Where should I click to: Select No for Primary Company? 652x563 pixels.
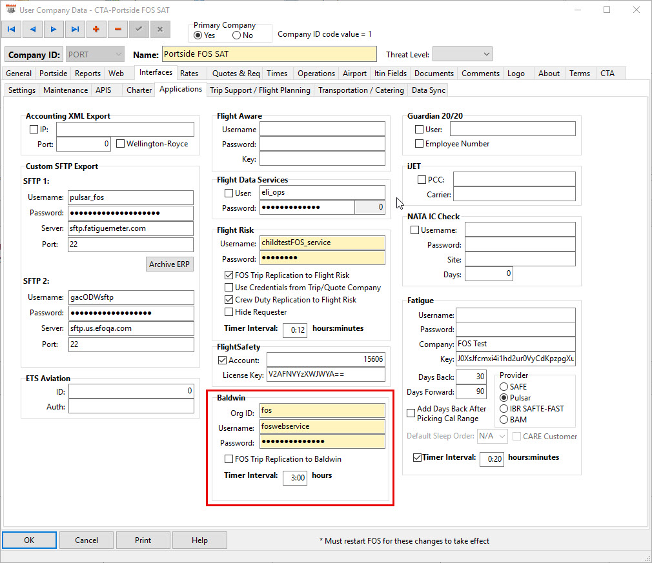237,35
